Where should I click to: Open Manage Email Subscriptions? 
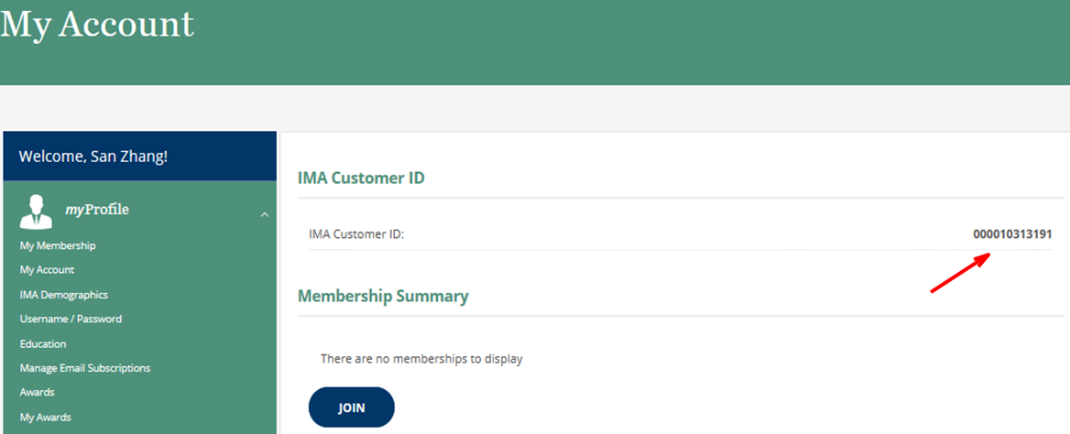tap(85, 368)
